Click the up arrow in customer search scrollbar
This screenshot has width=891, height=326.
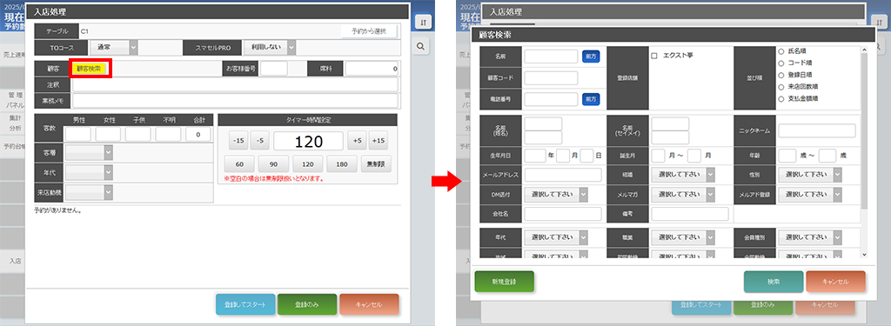tap(864, 50)
